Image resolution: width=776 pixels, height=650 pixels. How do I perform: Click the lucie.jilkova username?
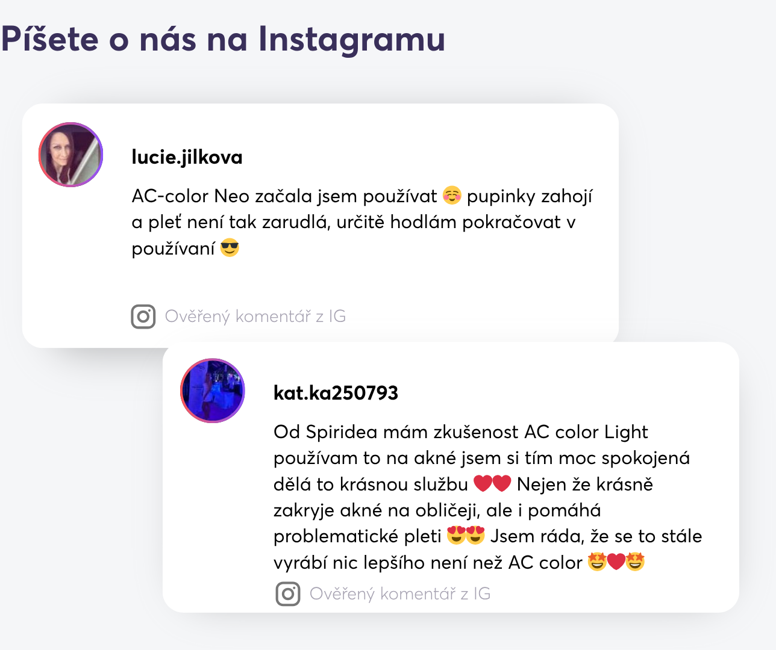pos(187,157)
